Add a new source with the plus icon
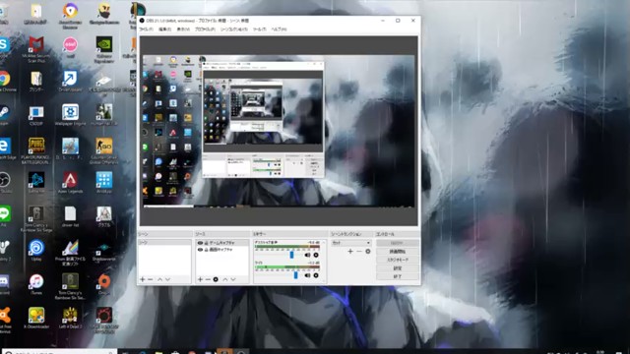 pos(200,279)
